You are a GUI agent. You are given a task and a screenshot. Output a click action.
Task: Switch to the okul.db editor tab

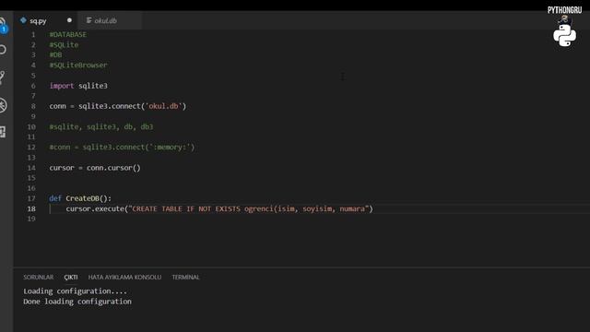tap(109, 20)
